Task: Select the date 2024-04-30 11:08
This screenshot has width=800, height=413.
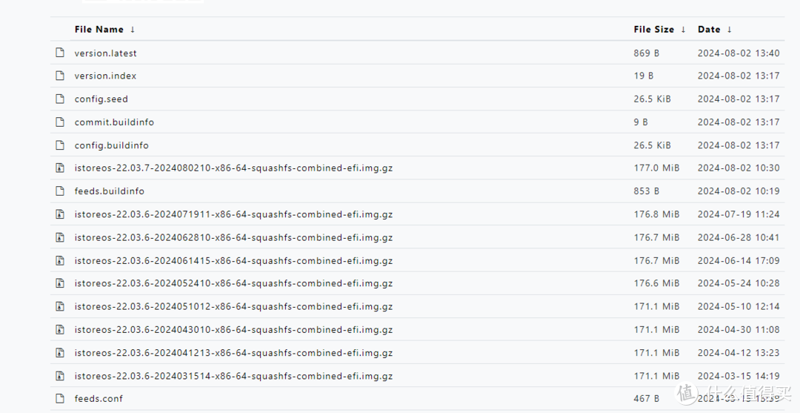Action: point(739,330)
